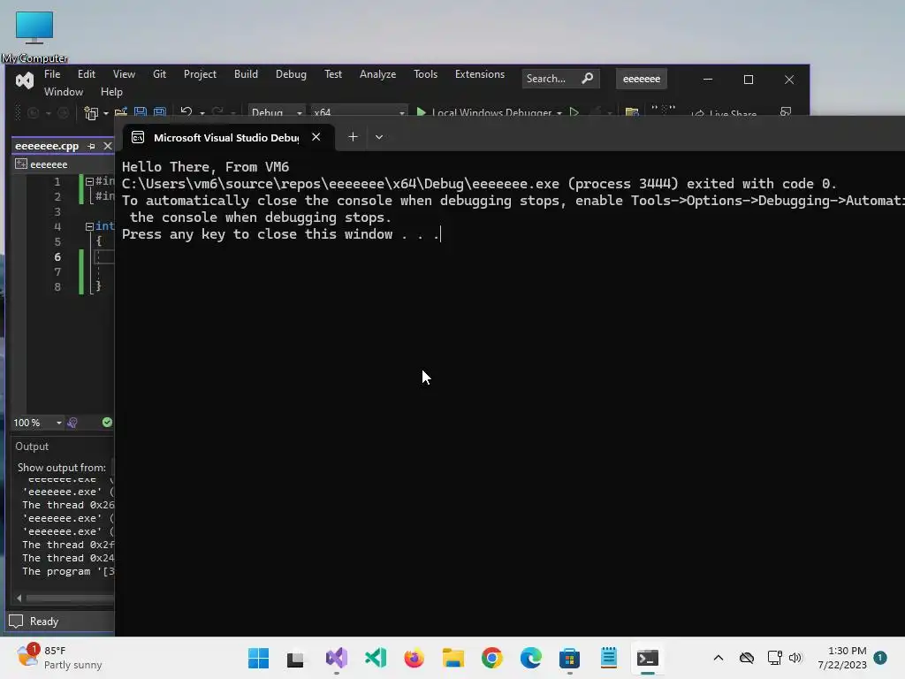
Task: Click the Output panel title
Action: (x=32, y=446)
